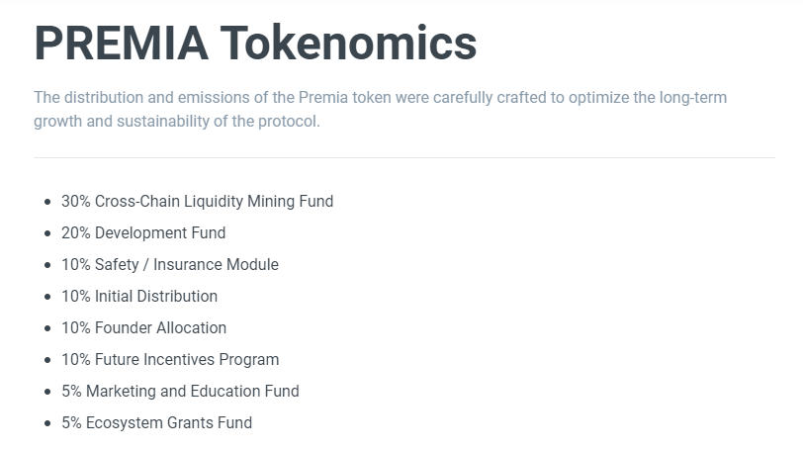Click the bullet marker before Safety / Insurance Module
The image size is (803, 451).
[47, 265]
